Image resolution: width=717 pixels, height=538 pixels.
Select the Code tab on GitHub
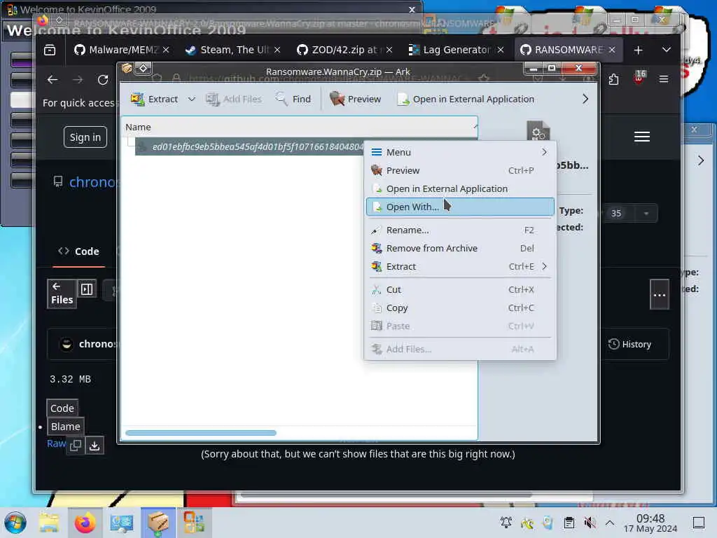[x=78, y=251]
